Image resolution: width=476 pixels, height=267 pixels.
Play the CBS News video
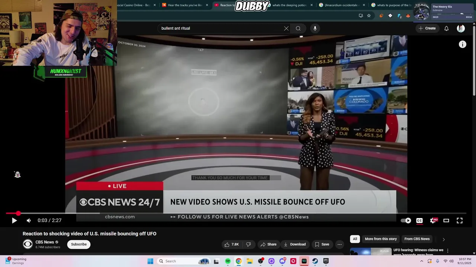click(x=14, y=220)
